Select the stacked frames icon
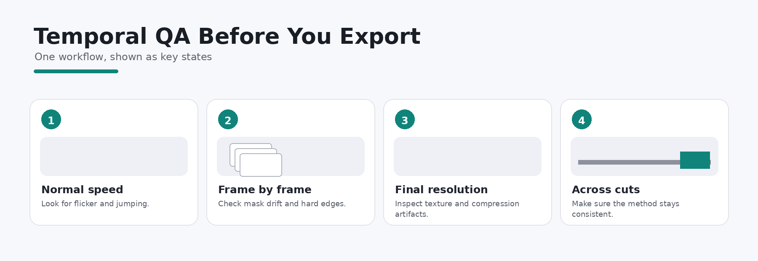The height and width of the screenshot is (261, 758). 256,160
